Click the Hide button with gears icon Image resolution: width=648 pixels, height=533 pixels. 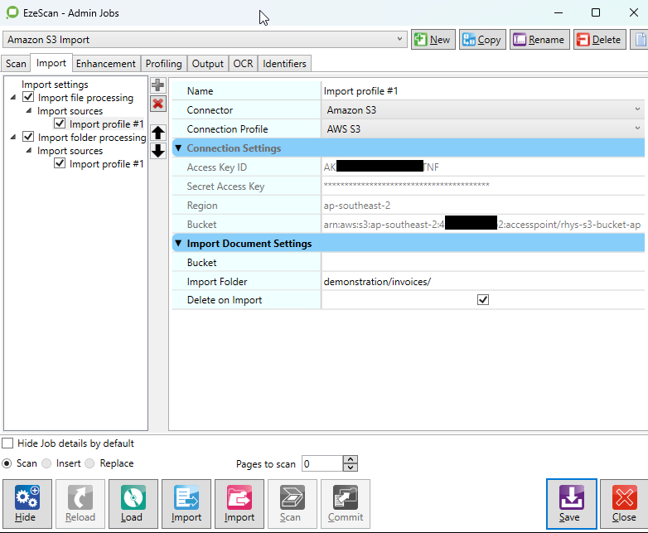coord(26,504)
